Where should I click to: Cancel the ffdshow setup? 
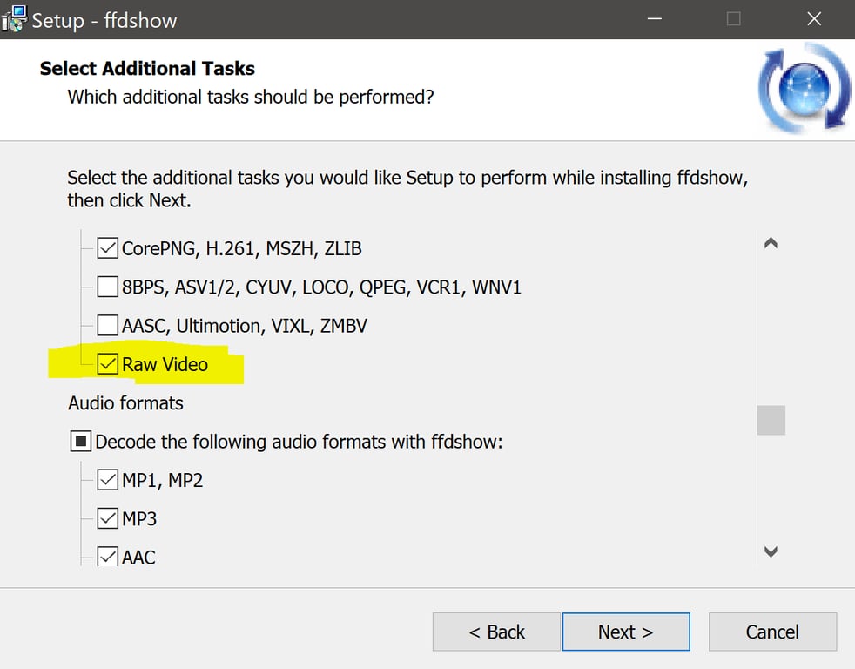[x=772, y=632]
